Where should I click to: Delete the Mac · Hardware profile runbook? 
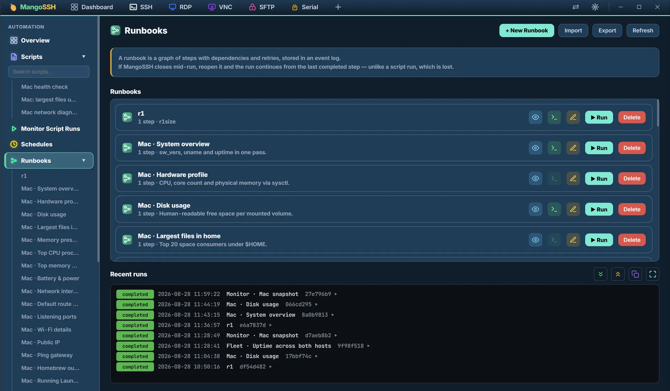632,179
